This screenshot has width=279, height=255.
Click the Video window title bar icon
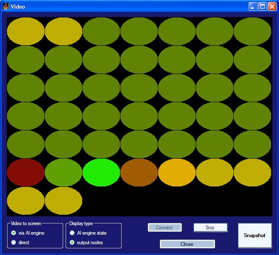click(5, 6)
